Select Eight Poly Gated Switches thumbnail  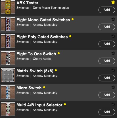[x=8, y=41]
